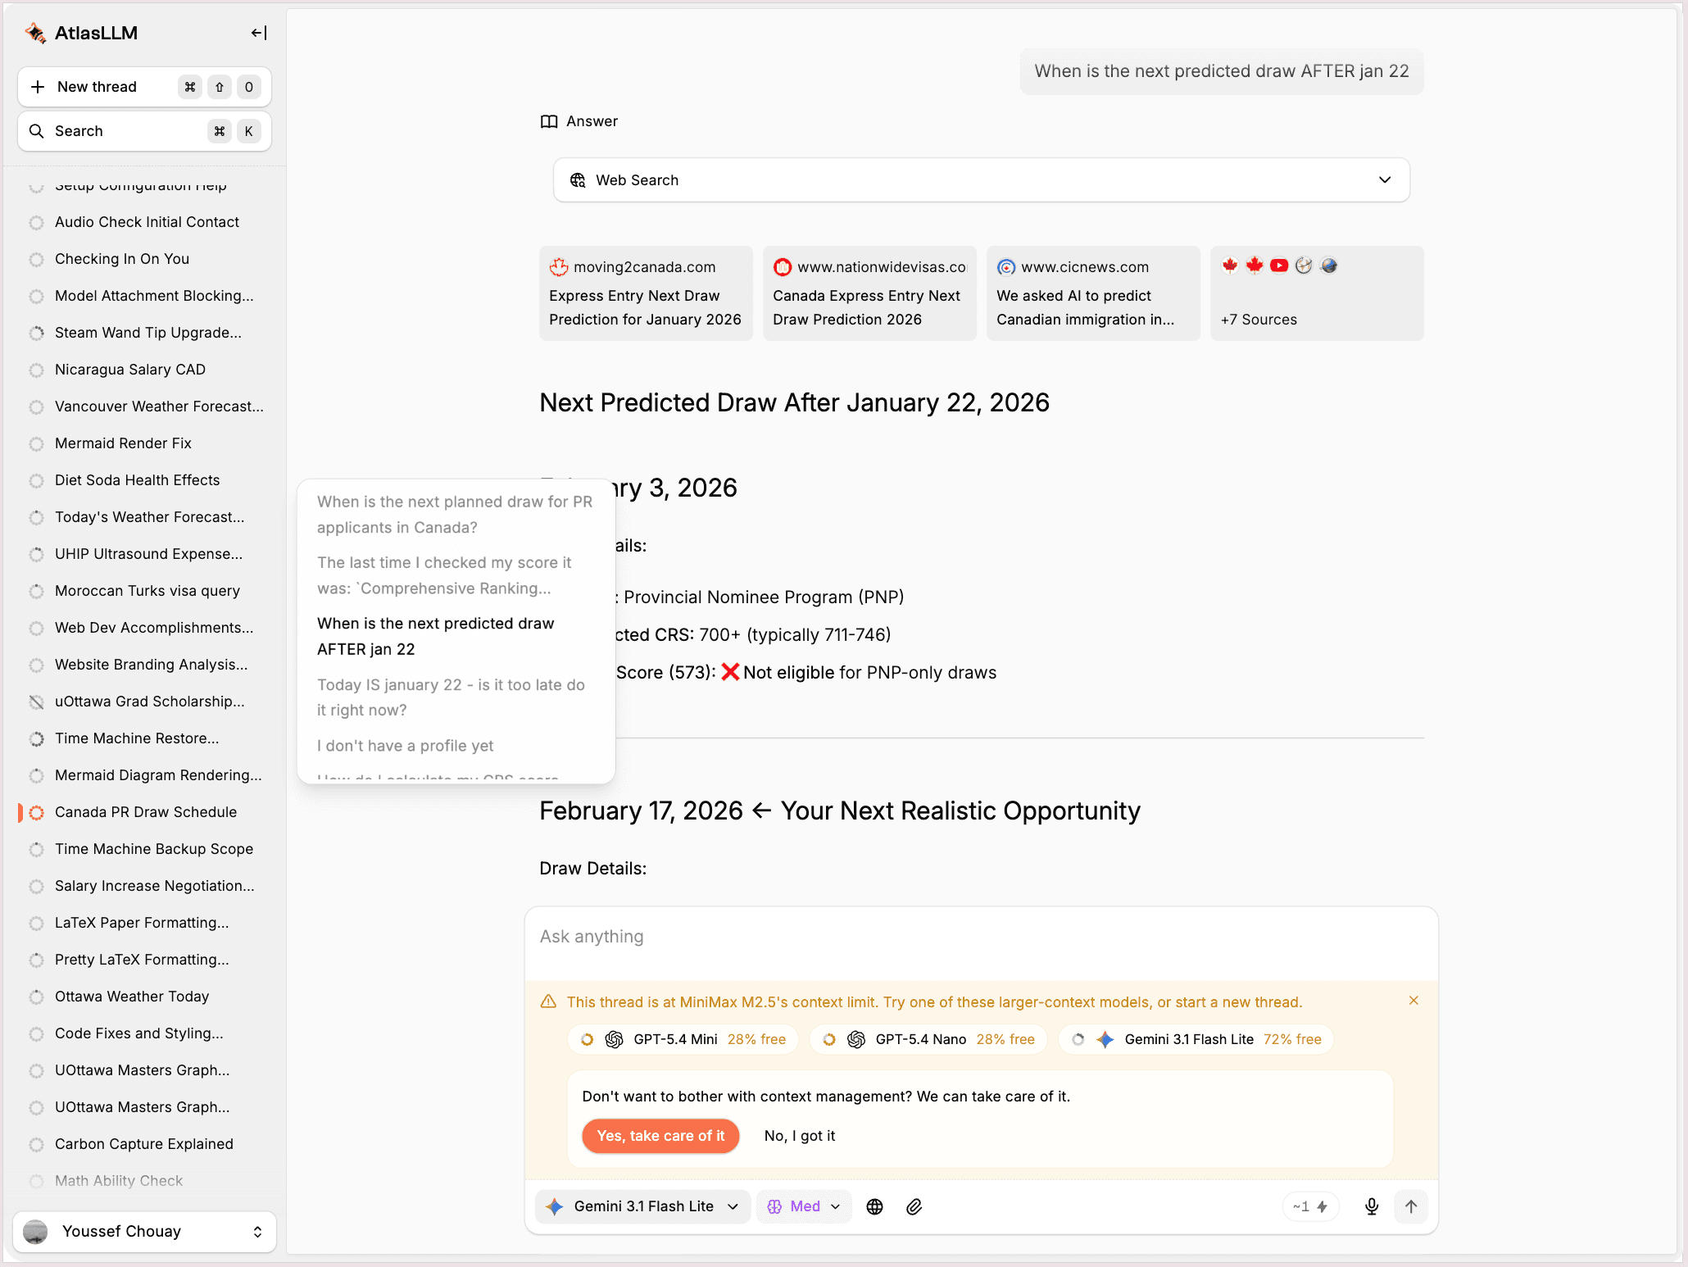Image resolution: width=1688 pixels, height=1267 pixels.
Task: Click the ~1 credits lightning indicator
Action: pos(1310,1206)
